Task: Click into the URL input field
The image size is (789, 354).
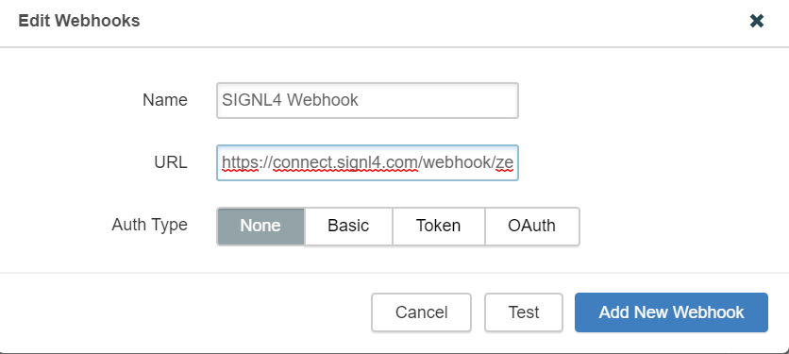Action: [367, 162]
